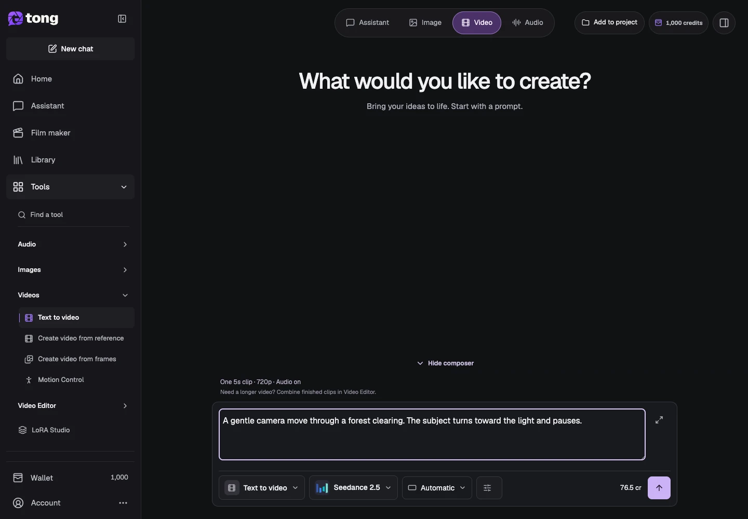
Task: Select Create video from frames
Action: coord(77,359)
